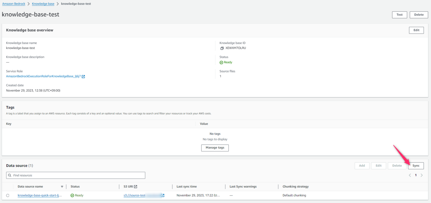
Task: Click the Key column header in Tags
Action: point(9,124)
